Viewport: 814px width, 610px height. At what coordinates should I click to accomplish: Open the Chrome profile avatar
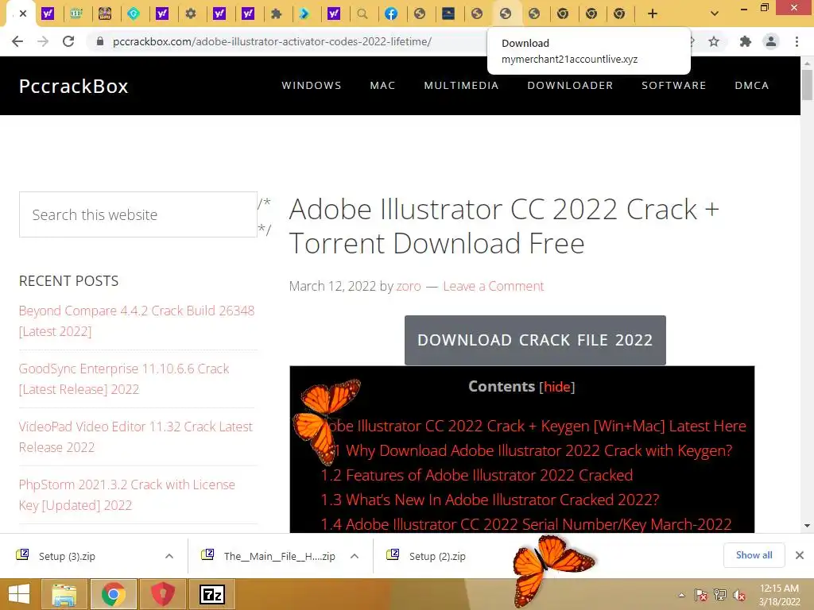(771, 41)
